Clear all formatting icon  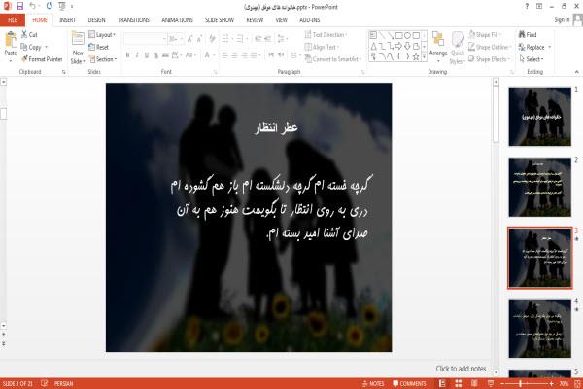tap(212, 38)
